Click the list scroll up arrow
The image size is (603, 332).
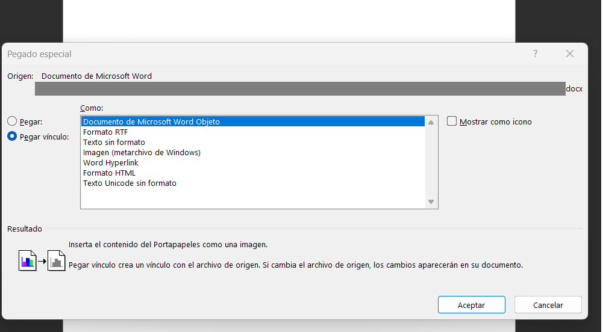click(x=431, y=123)
